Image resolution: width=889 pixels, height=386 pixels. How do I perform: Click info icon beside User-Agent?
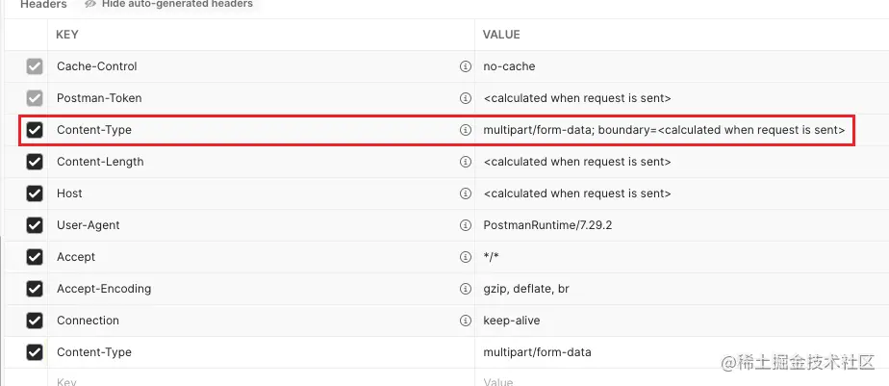pyautogui.click(x=465, y=225)
